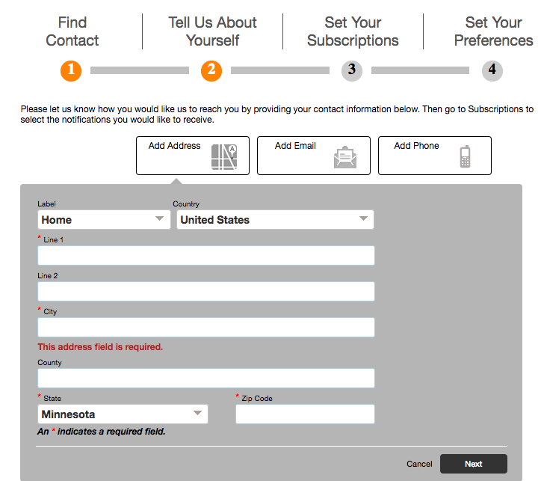Open Tell Us About Yourself step heading
Image resolution: width=544 pixels, height=481 pixels.
tap(212, 31)
